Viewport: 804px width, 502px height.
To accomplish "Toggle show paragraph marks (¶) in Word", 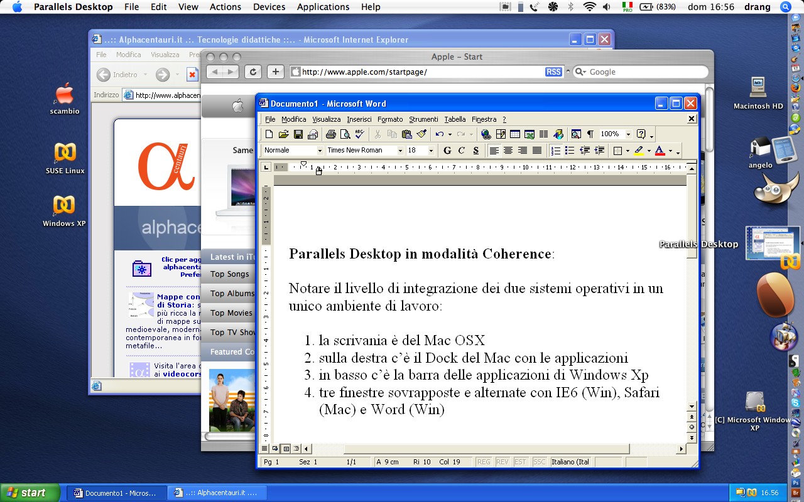I will coord(590,134).
